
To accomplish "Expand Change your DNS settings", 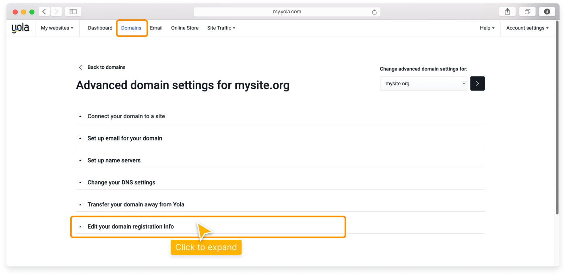I will [x=121, y=183].
